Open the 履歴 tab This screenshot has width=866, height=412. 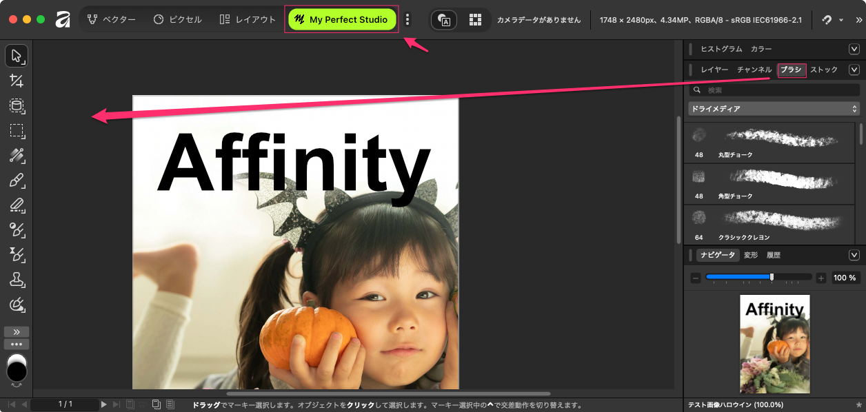tap(774, 255)
